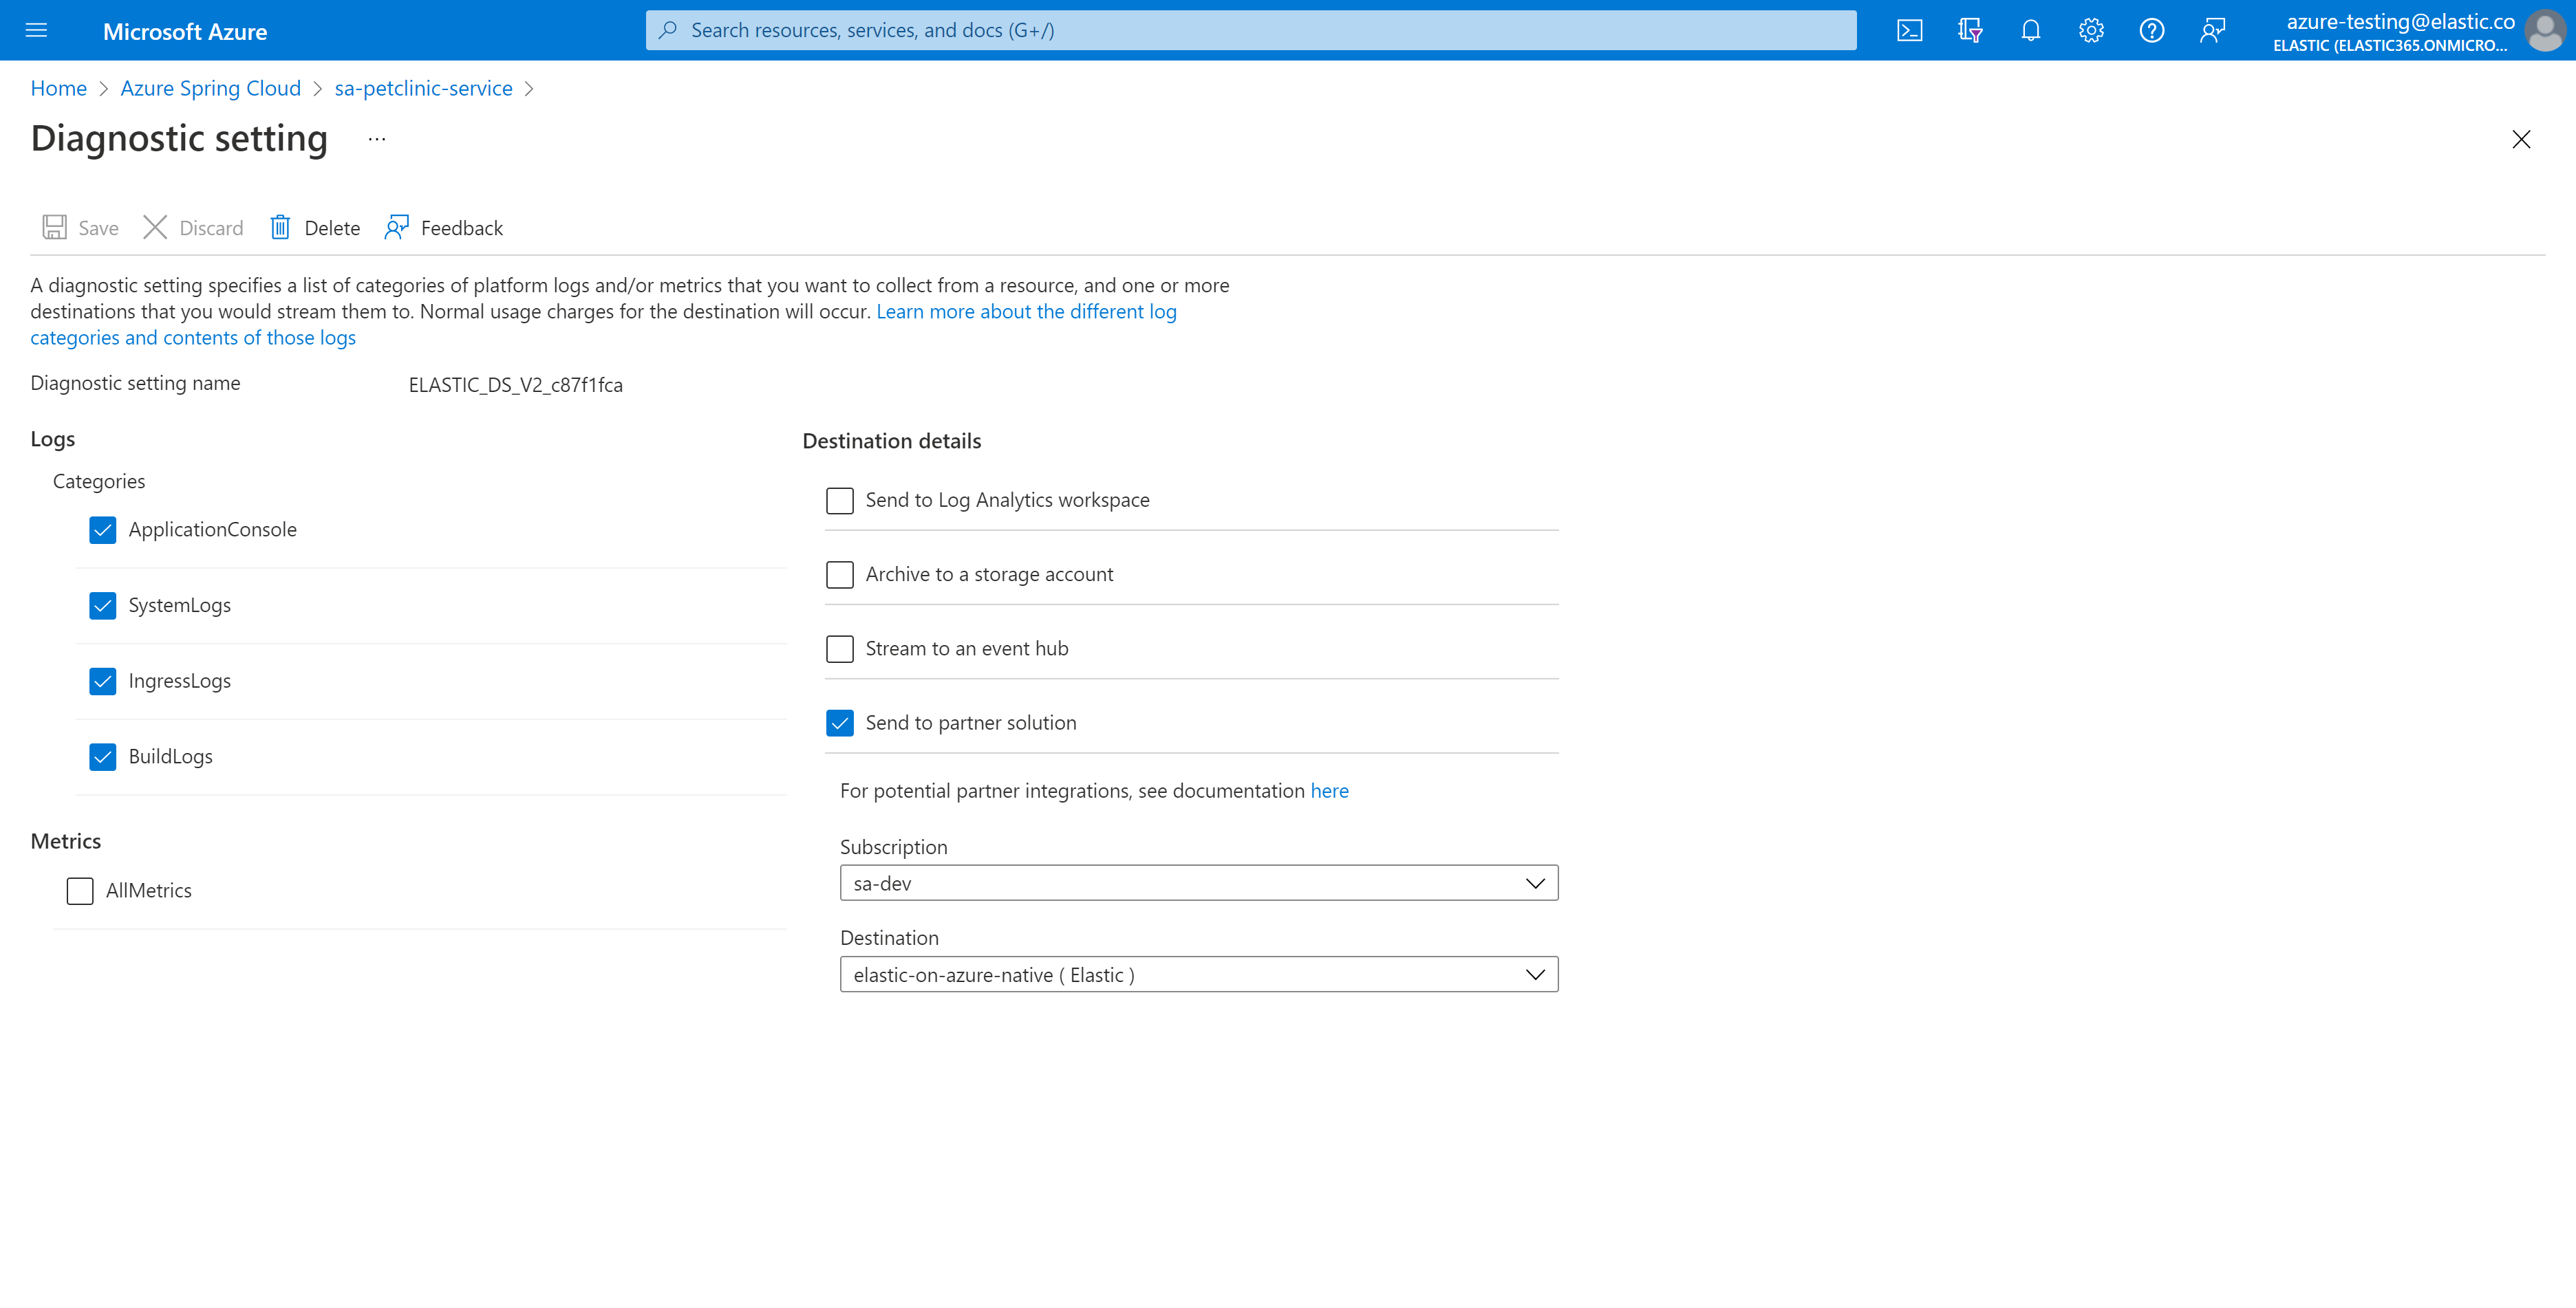
Task: Open the account avatar menu
Action: [2545, 30]
